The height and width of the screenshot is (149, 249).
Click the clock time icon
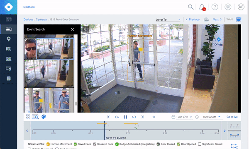[197, 117]
